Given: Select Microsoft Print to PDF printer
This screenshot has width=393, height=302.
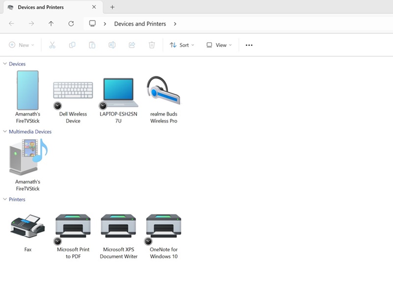Looking at the screenshot, I should point(73,227).
